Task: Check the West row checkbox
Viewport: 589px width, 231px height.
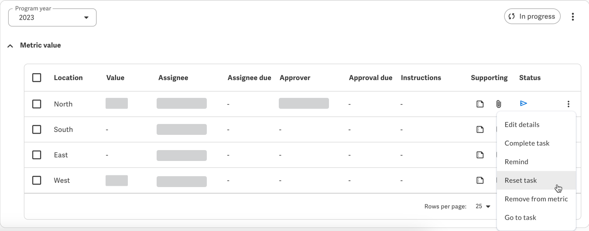Action: pyautogui.click(x=37, y=180)
